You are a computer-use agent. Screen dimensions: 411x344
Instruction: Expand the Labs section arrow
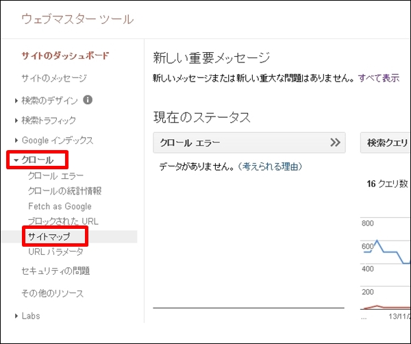16,316
